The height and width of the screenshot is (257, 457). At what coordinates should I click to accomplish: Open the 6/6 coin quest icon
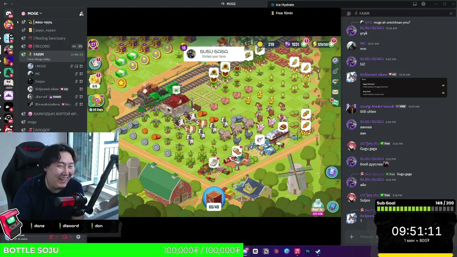click(x=95, y=81)
